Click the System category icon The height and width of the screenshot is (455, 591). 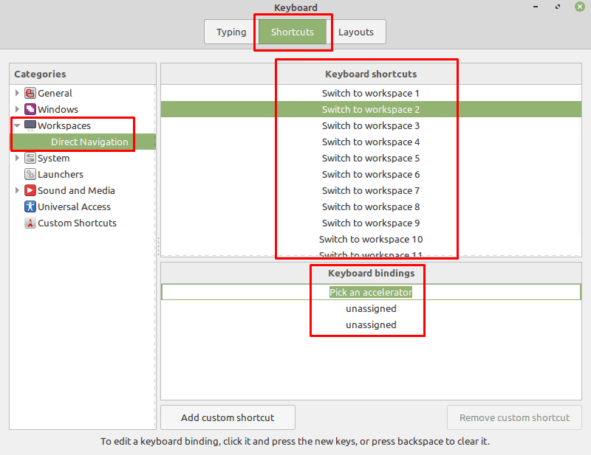[x=30, y=158]
